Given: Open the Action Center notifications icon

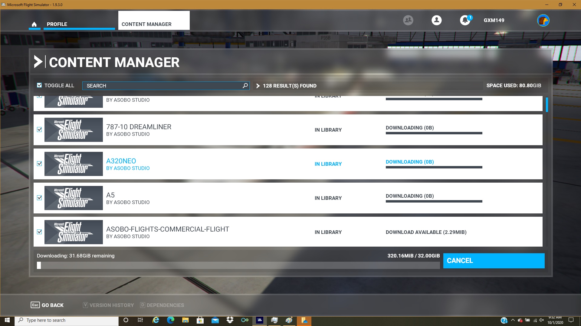Looking at the screenshot, I should 571,320.
